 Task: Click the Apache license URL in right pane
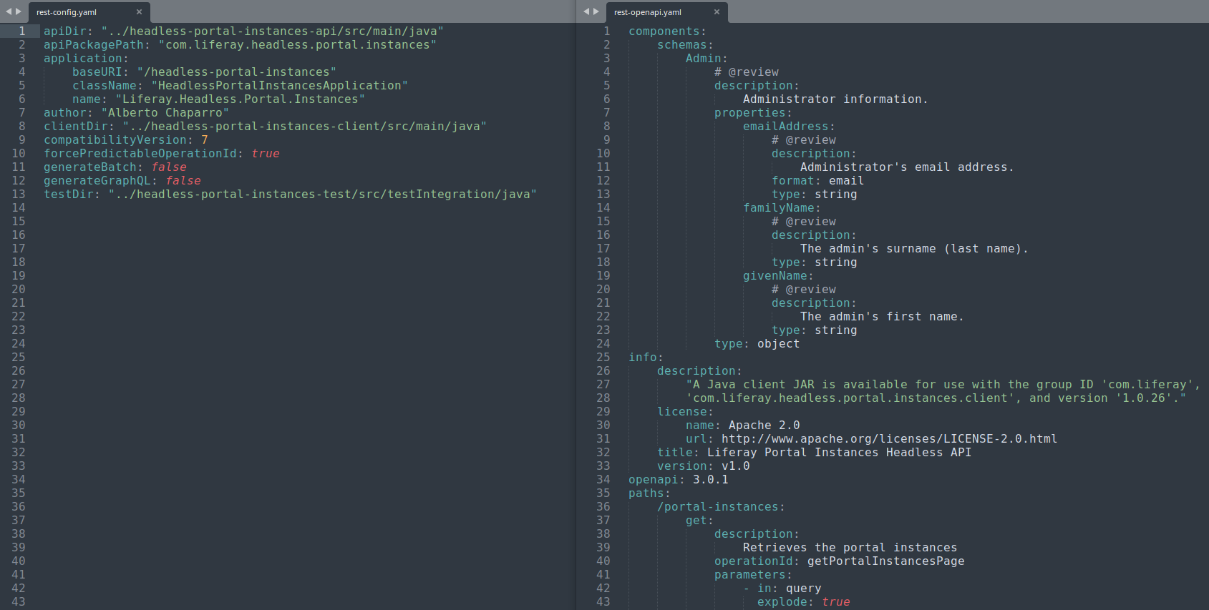coord(888,439)
